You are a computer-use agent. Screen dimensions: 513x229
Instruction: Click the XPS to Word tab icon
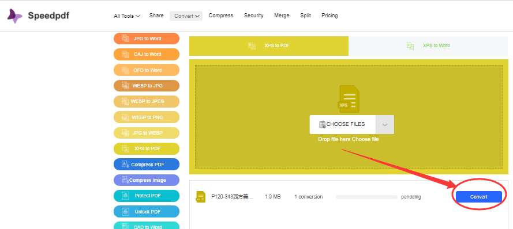tap(410, 45)
